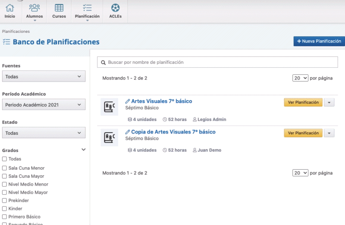Click the Nueva Planificación button
This screenshot has height=225, width=345.
point(319,41)
